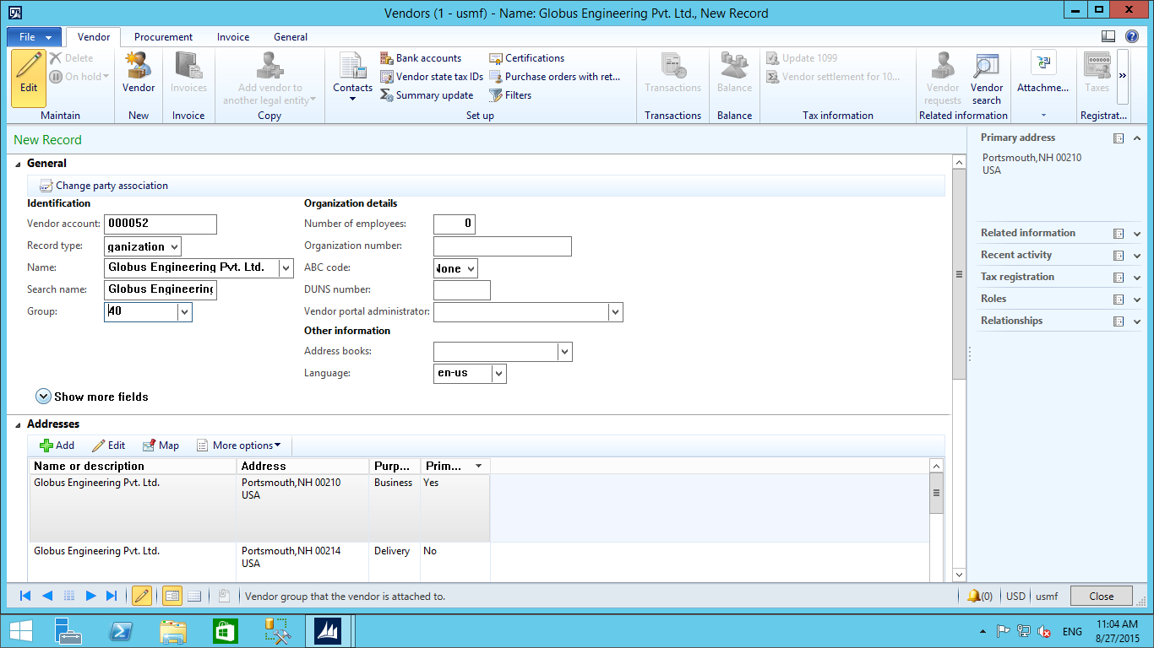Expand the Tax registration fact box
The image size is (1154, 648).
[1137, 278]
